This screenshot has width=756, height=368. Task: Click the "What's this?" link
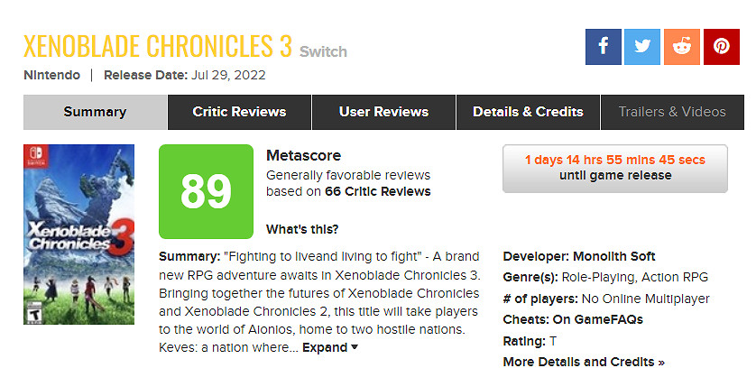pos(302,228)
